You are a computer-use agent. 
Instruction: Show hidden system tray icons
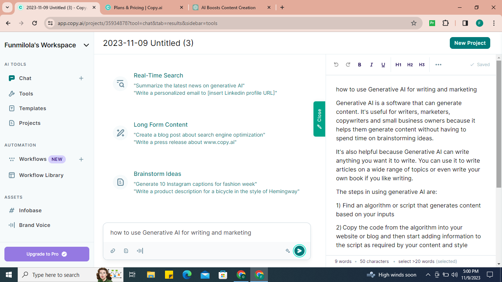(x=428, y=275)
